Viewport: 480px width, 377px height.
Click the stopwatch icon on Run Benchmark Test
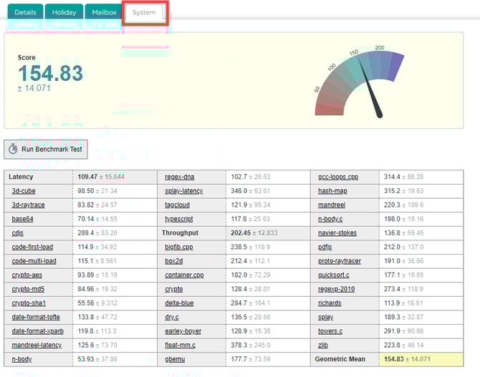[x=14, y=150]
